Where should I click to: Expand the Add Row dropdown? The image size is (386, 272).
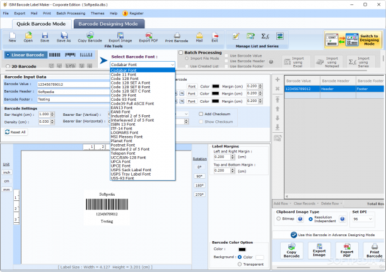pos(291,203)
